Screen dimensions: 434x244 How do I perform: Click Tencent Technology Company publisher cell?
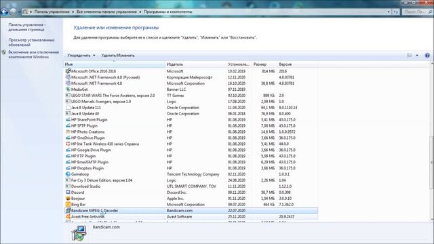point(193,174)
